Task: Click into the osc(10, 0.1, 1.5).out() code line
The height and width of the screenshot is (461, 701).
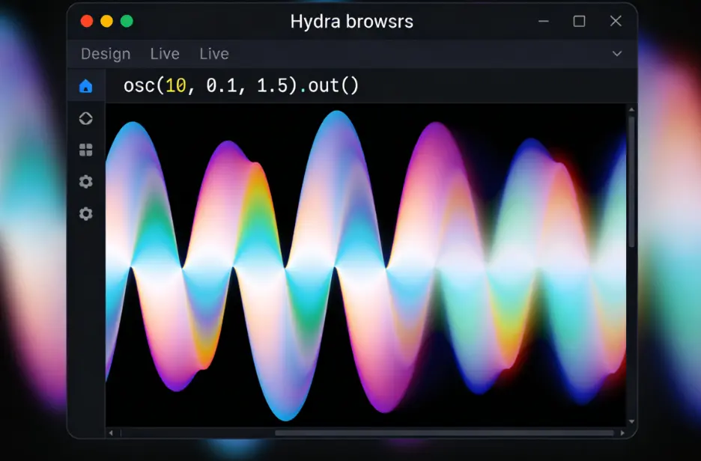Action: 241,86
